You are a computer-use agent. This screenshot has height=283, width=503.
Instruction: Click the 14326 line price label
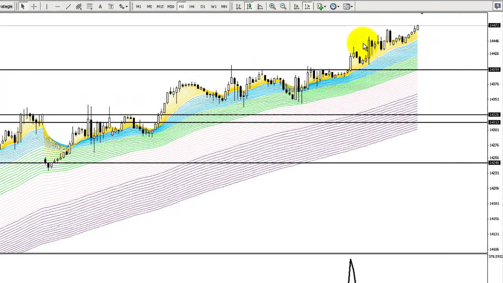494,115
